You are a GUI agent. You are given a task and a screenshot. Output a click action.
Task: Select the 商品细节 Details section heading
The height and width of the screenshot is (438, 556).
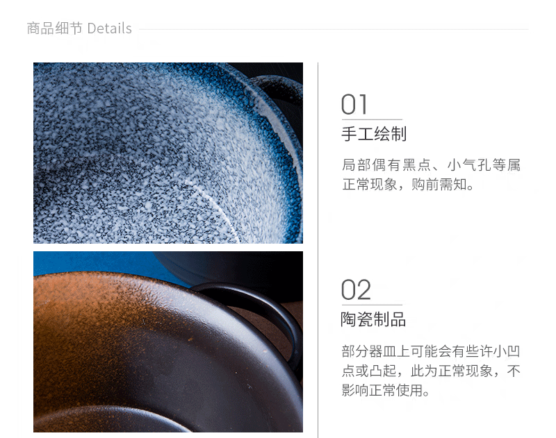point(79,28)
